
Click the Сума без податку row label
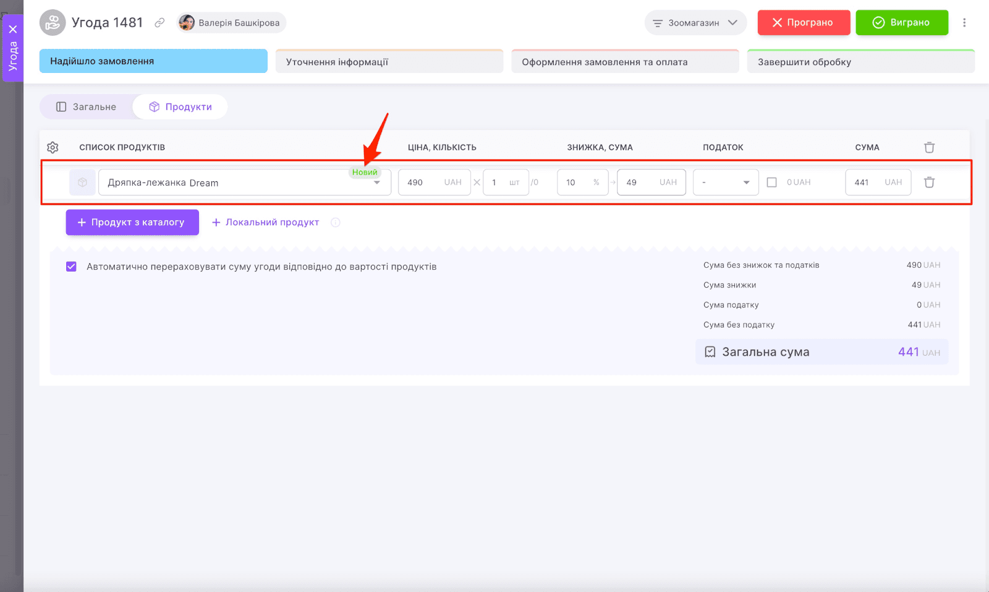[739, 325]
